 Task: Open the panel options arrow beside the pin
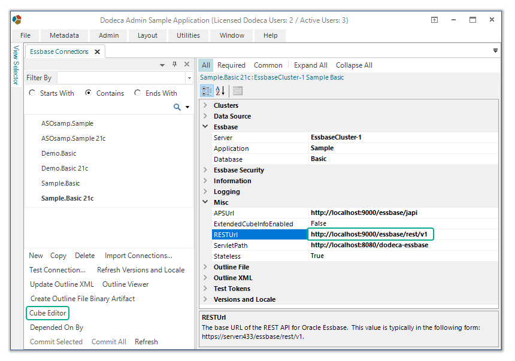pyautogui.click(x=162, y=65)
